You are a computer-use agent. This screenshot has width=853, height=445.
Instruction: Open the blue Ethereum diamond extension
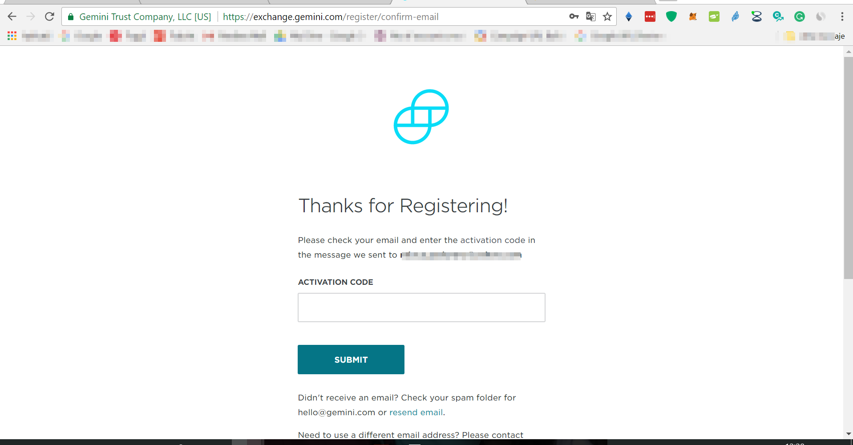pos(629,17)
